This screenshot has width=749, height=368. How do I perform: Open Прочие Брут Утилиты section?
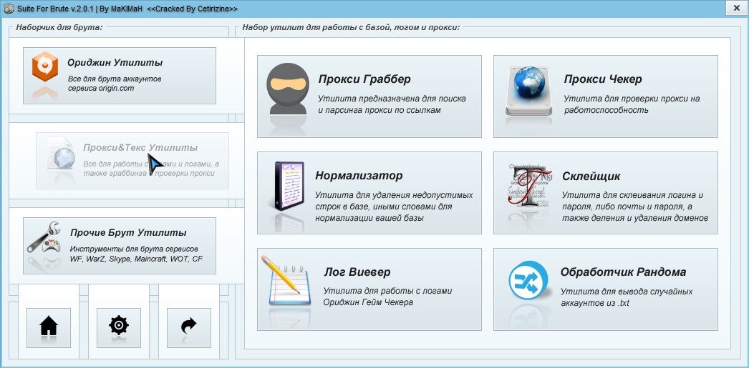[120, 246]
